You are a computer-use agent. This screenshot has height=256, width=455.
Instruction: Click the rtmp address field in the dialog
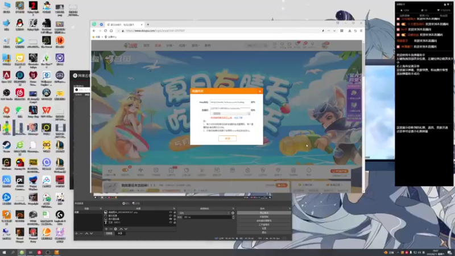coord(230,102)
